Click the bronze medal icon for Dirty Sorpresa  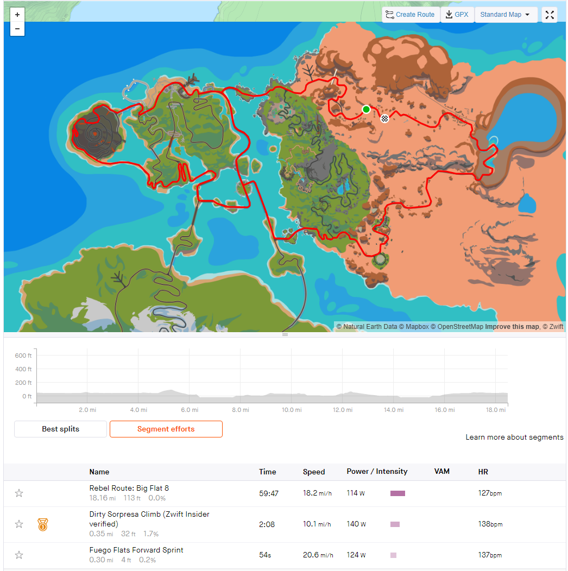pyautogui.click(x=43, y=524)
